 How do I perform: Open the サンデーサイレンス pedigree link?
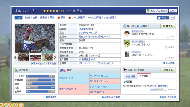99,76
